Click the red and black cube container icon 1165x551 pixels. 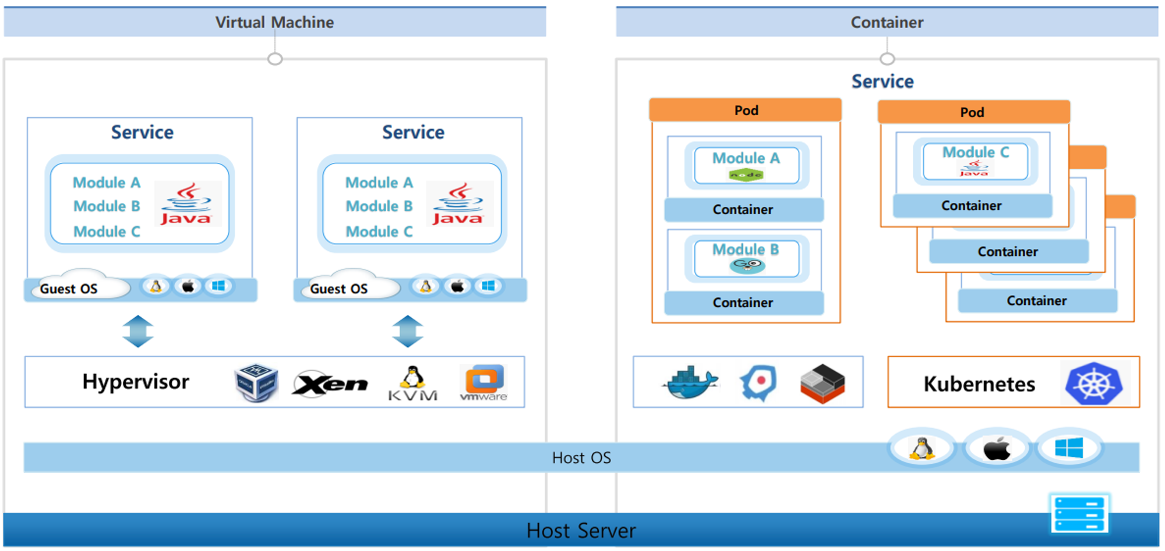(822, 383)
